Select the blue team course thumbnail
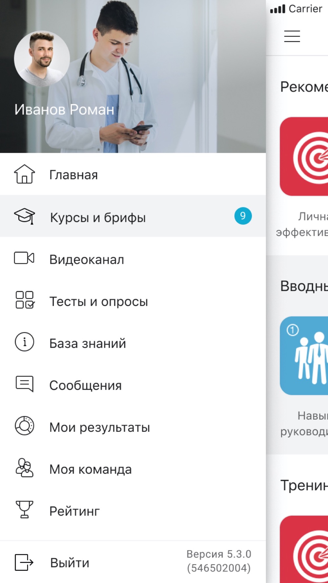The image size is (328, 583). [x=304, y=356]
